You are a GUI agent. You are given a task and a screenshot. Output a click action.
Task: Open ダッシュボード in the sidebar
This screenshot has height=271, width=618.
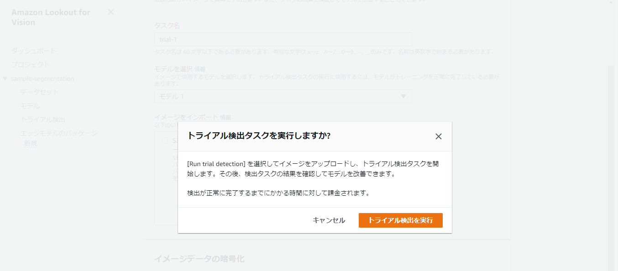coord(34,51)
